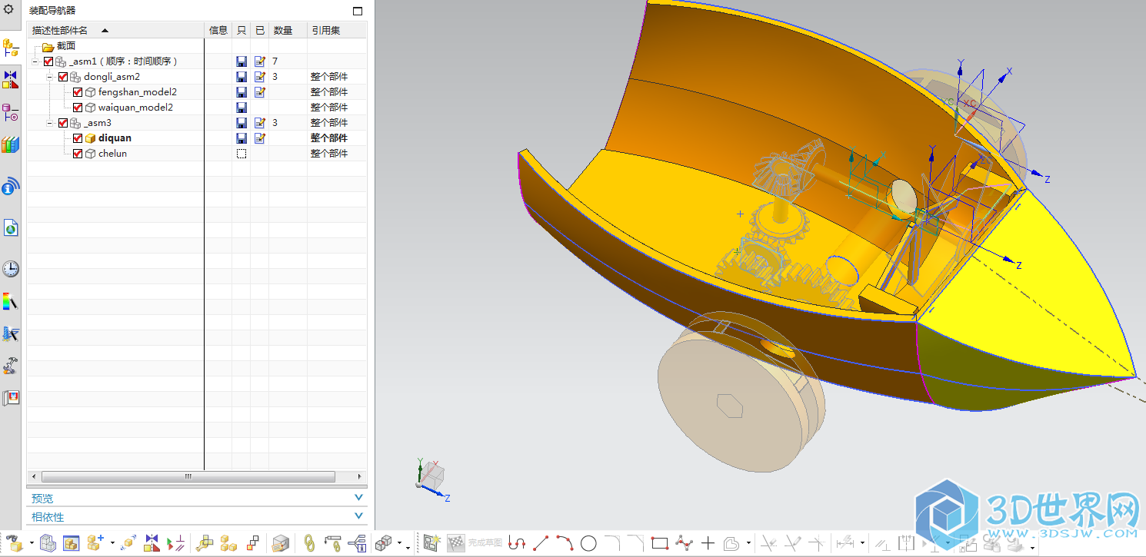This screenshot has height=557, width=1146.
Task: Click the Quick Trim sketch tool
Action: 768,543
